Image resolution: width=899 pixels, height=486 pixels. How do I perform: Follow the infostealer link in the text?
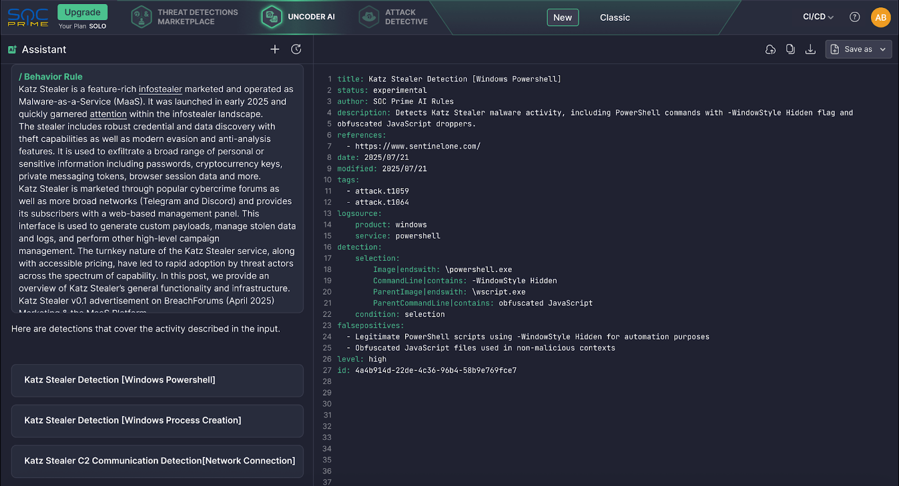(x=160, y=89)
